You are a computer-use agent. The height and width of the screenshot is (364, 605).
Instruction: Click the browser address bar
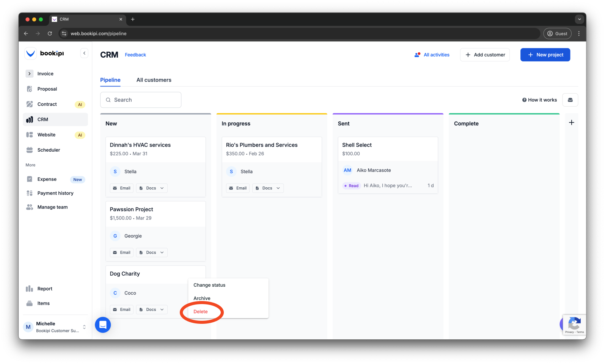(x=300, y=33)
